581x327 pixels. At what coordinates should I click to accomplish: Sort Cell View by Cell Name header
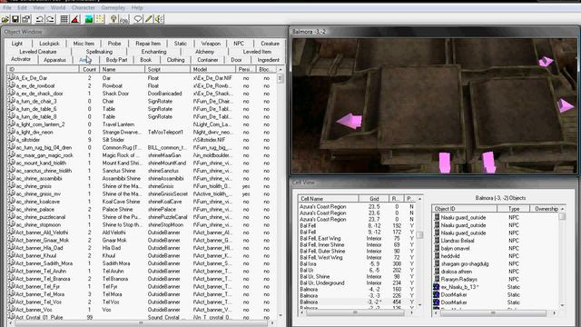tap(329, 199)
